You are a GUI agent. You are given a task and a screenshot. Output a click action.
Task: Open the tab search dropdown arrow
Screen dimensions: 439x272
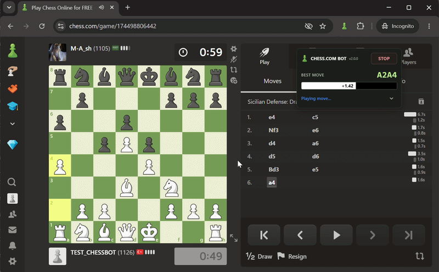click(x=9, y=8)
